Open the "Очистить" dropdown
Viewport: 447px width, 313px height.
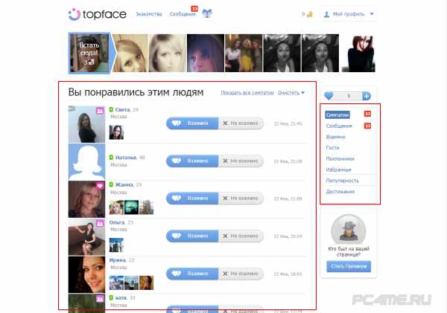[x=291, y=93]
